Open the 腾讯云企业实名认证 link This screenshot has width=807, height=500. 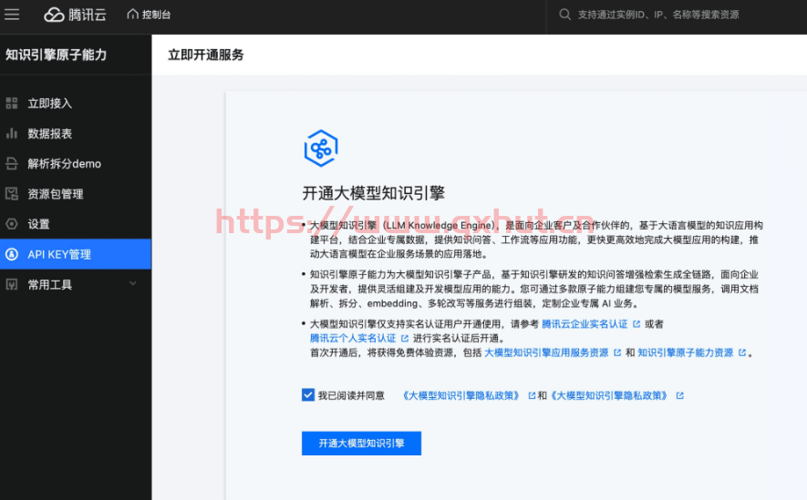click(585, 323)
